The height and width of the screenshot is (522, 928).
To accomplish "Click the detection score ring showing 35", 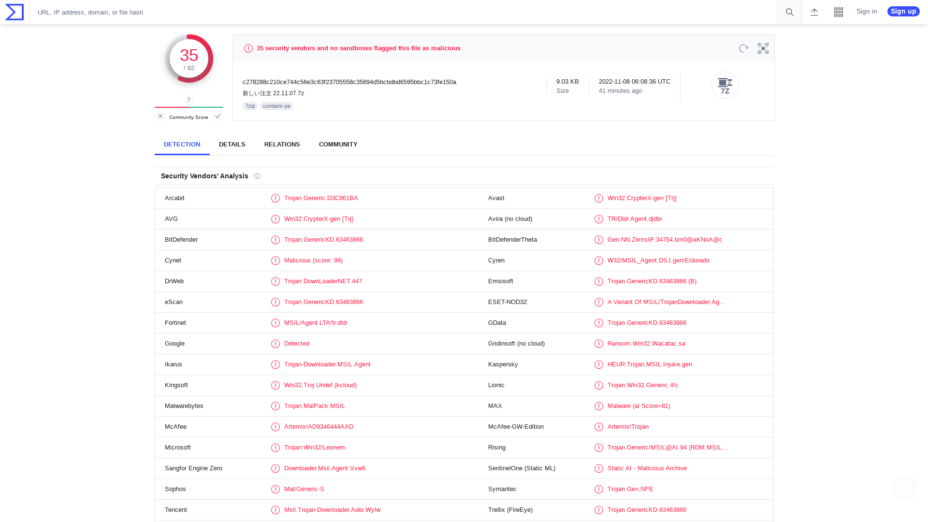I will [x=188, y=58].
